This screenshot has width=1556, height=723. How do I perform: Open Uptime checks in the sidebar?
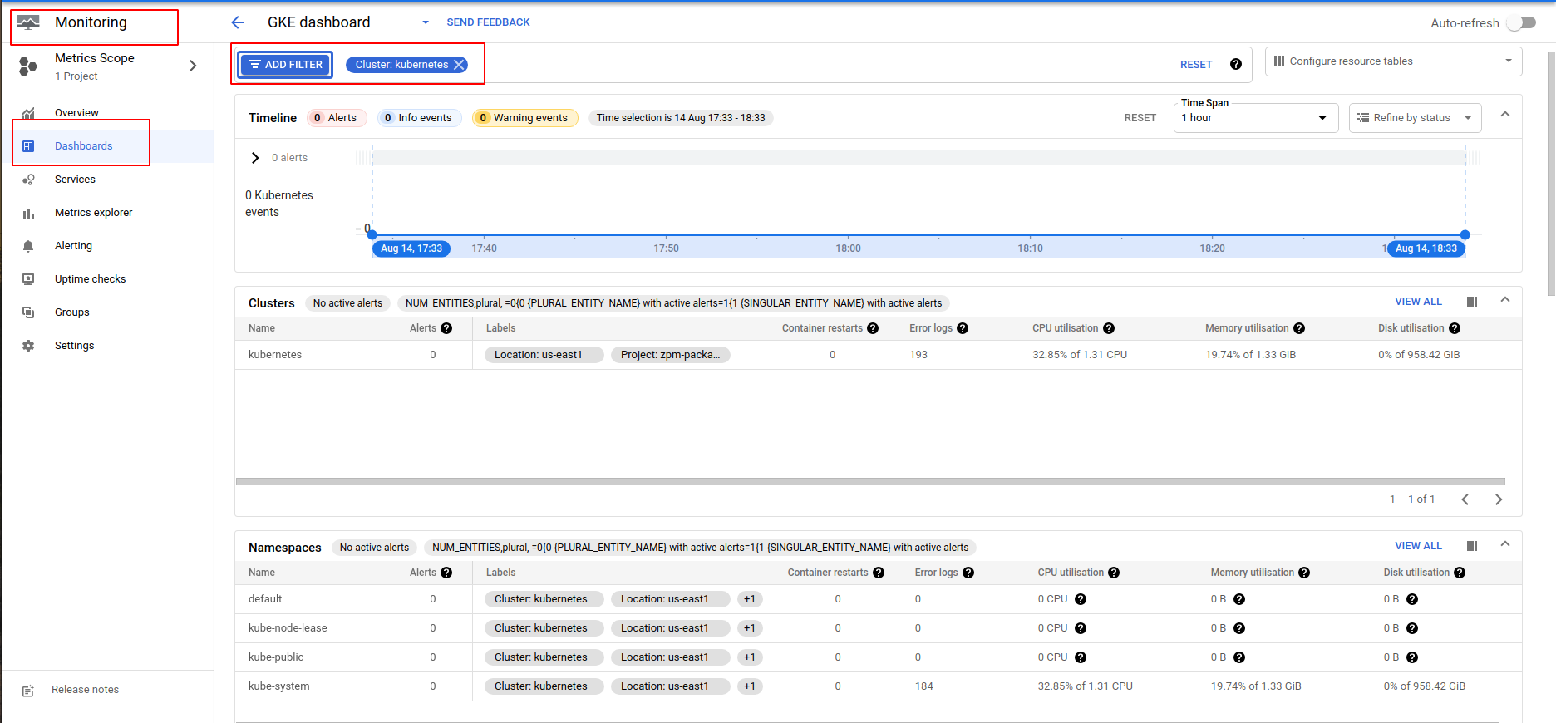coord(90,279)
